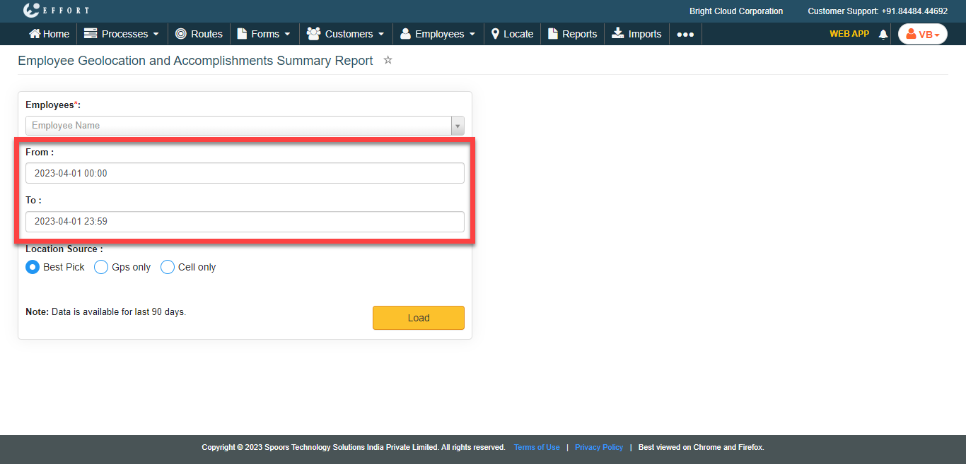Open the Customers menu
This screenshot has height=464, width=966.
tap(346, 34)
